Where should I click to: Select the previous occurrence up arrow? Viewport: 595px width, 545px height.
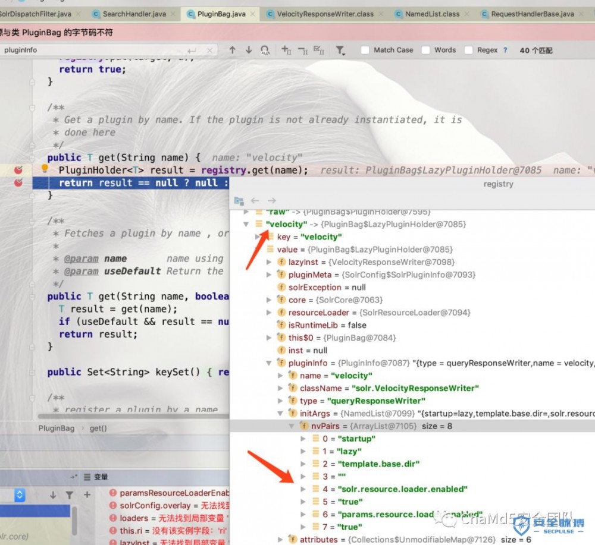click(x=233, y=50)
